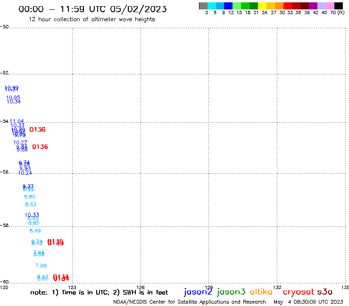Click the wave height value 7.98
Viewport: 349px width, 306px height.
[x=41, y=266]
